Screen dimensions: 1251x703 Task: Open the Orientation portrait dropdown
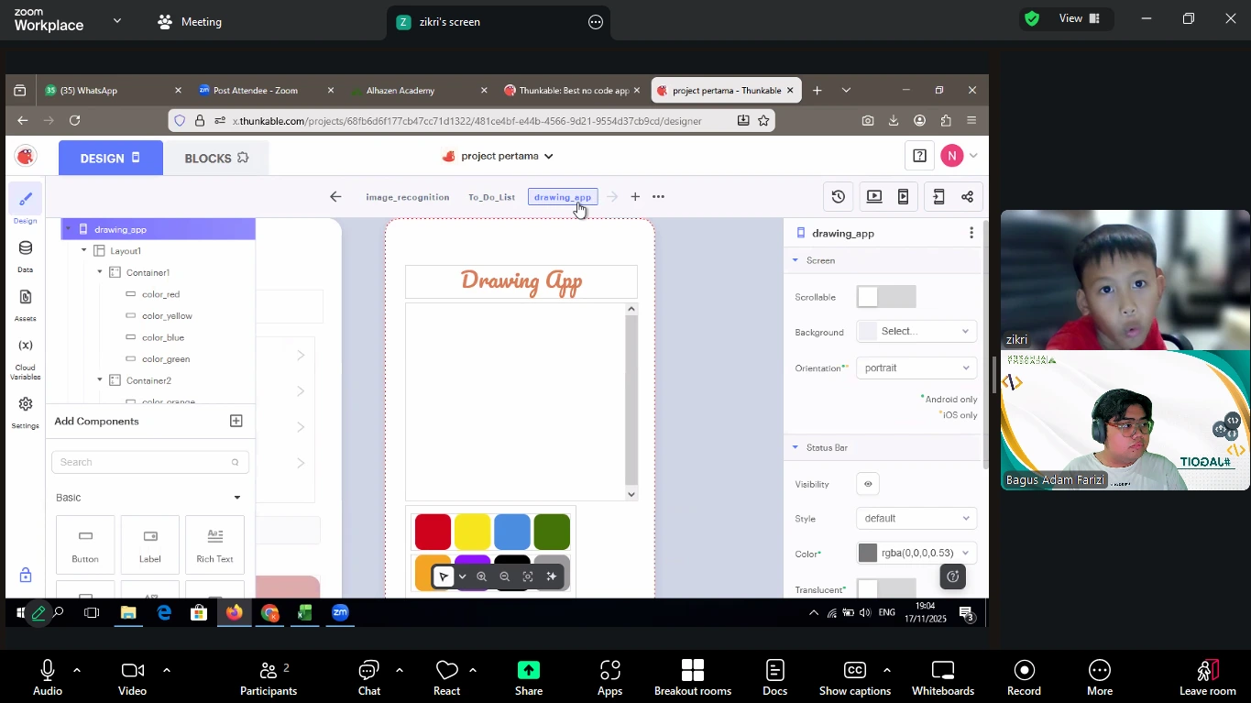coord(916,368)
